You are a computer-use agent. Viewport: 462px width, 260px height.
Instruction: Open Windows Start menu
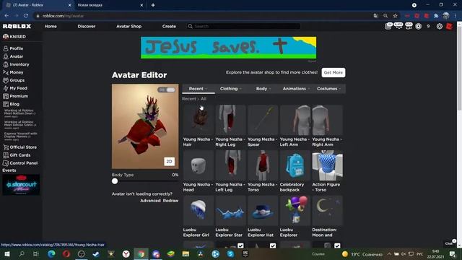6,253
